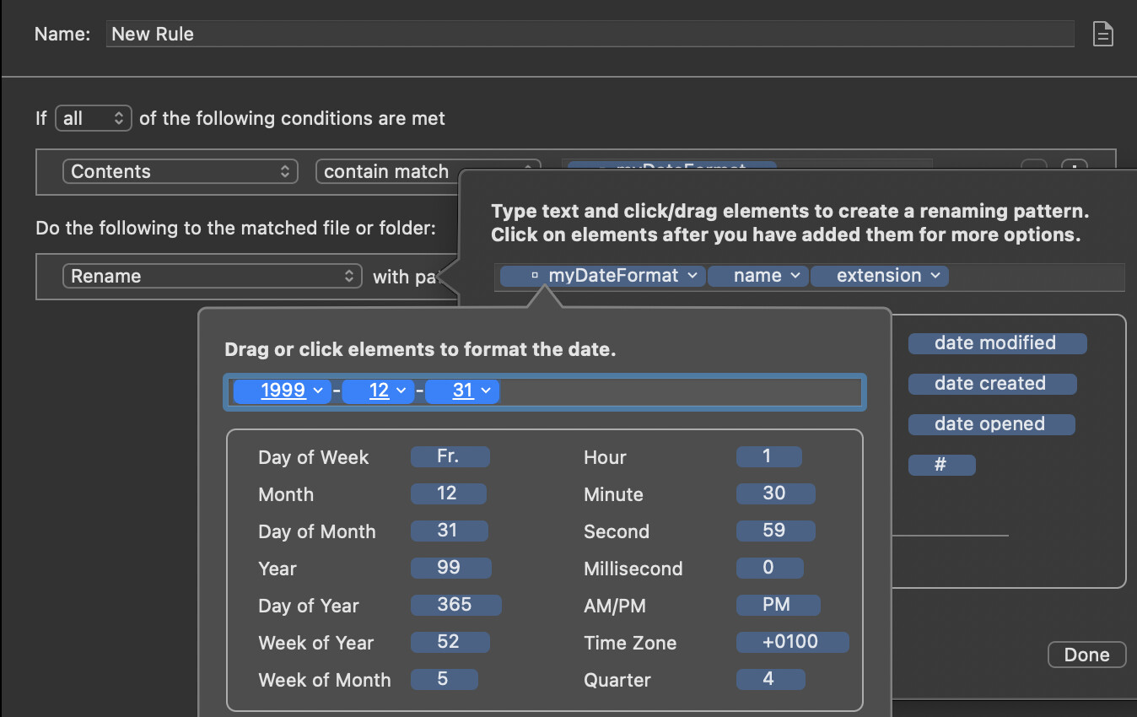
Task: Expand the myDateFormat token options
Action: (x=692, y=276)
